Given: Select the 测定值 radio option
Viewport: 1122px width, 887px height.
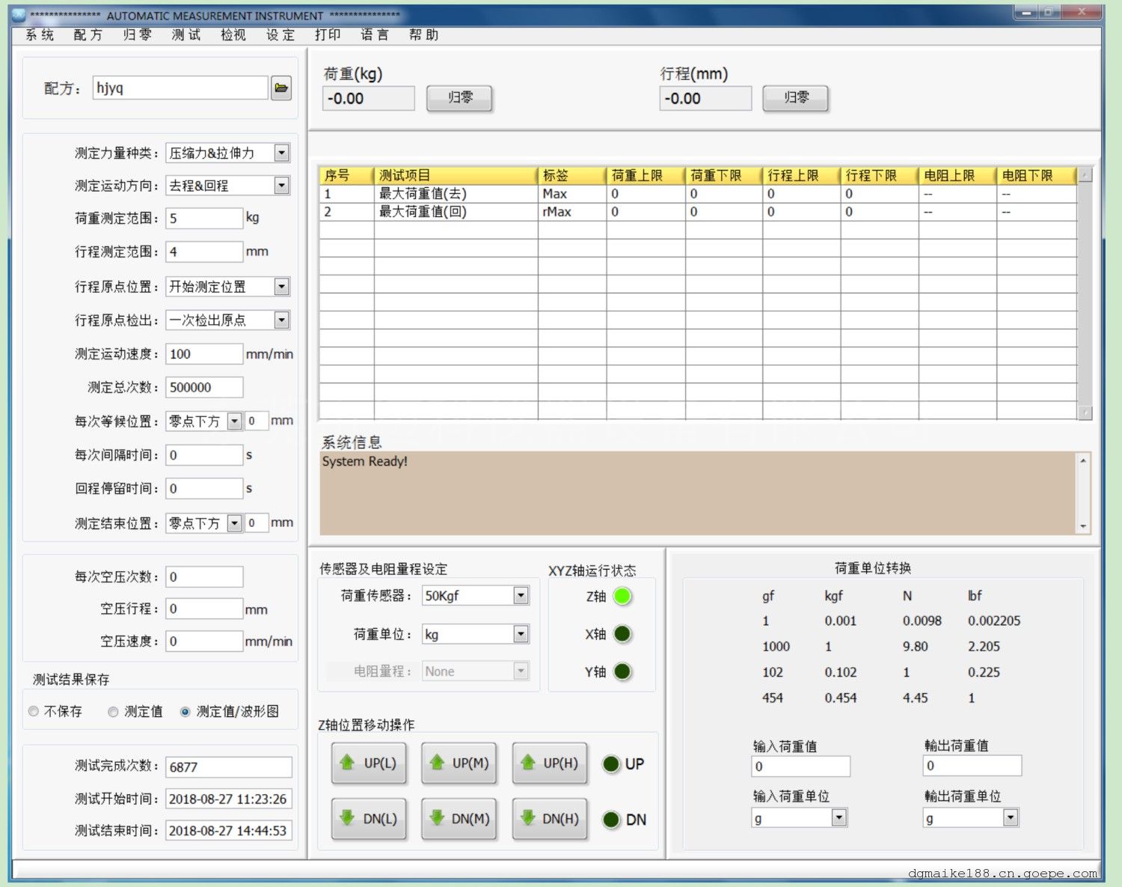Looking at the screenshot, I should coord(113,712).
